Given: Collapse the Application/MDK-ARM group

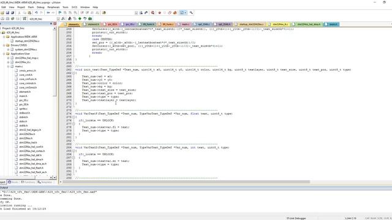Looking at the screenshot, I should coord(4,37).
